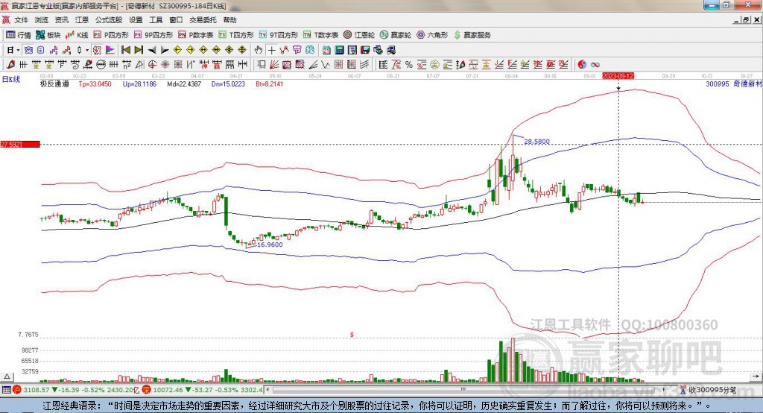Click the Md=22.4387 indicator value
Image resolution: width=763 pixels, height=413 pixels.
[184, 83]
